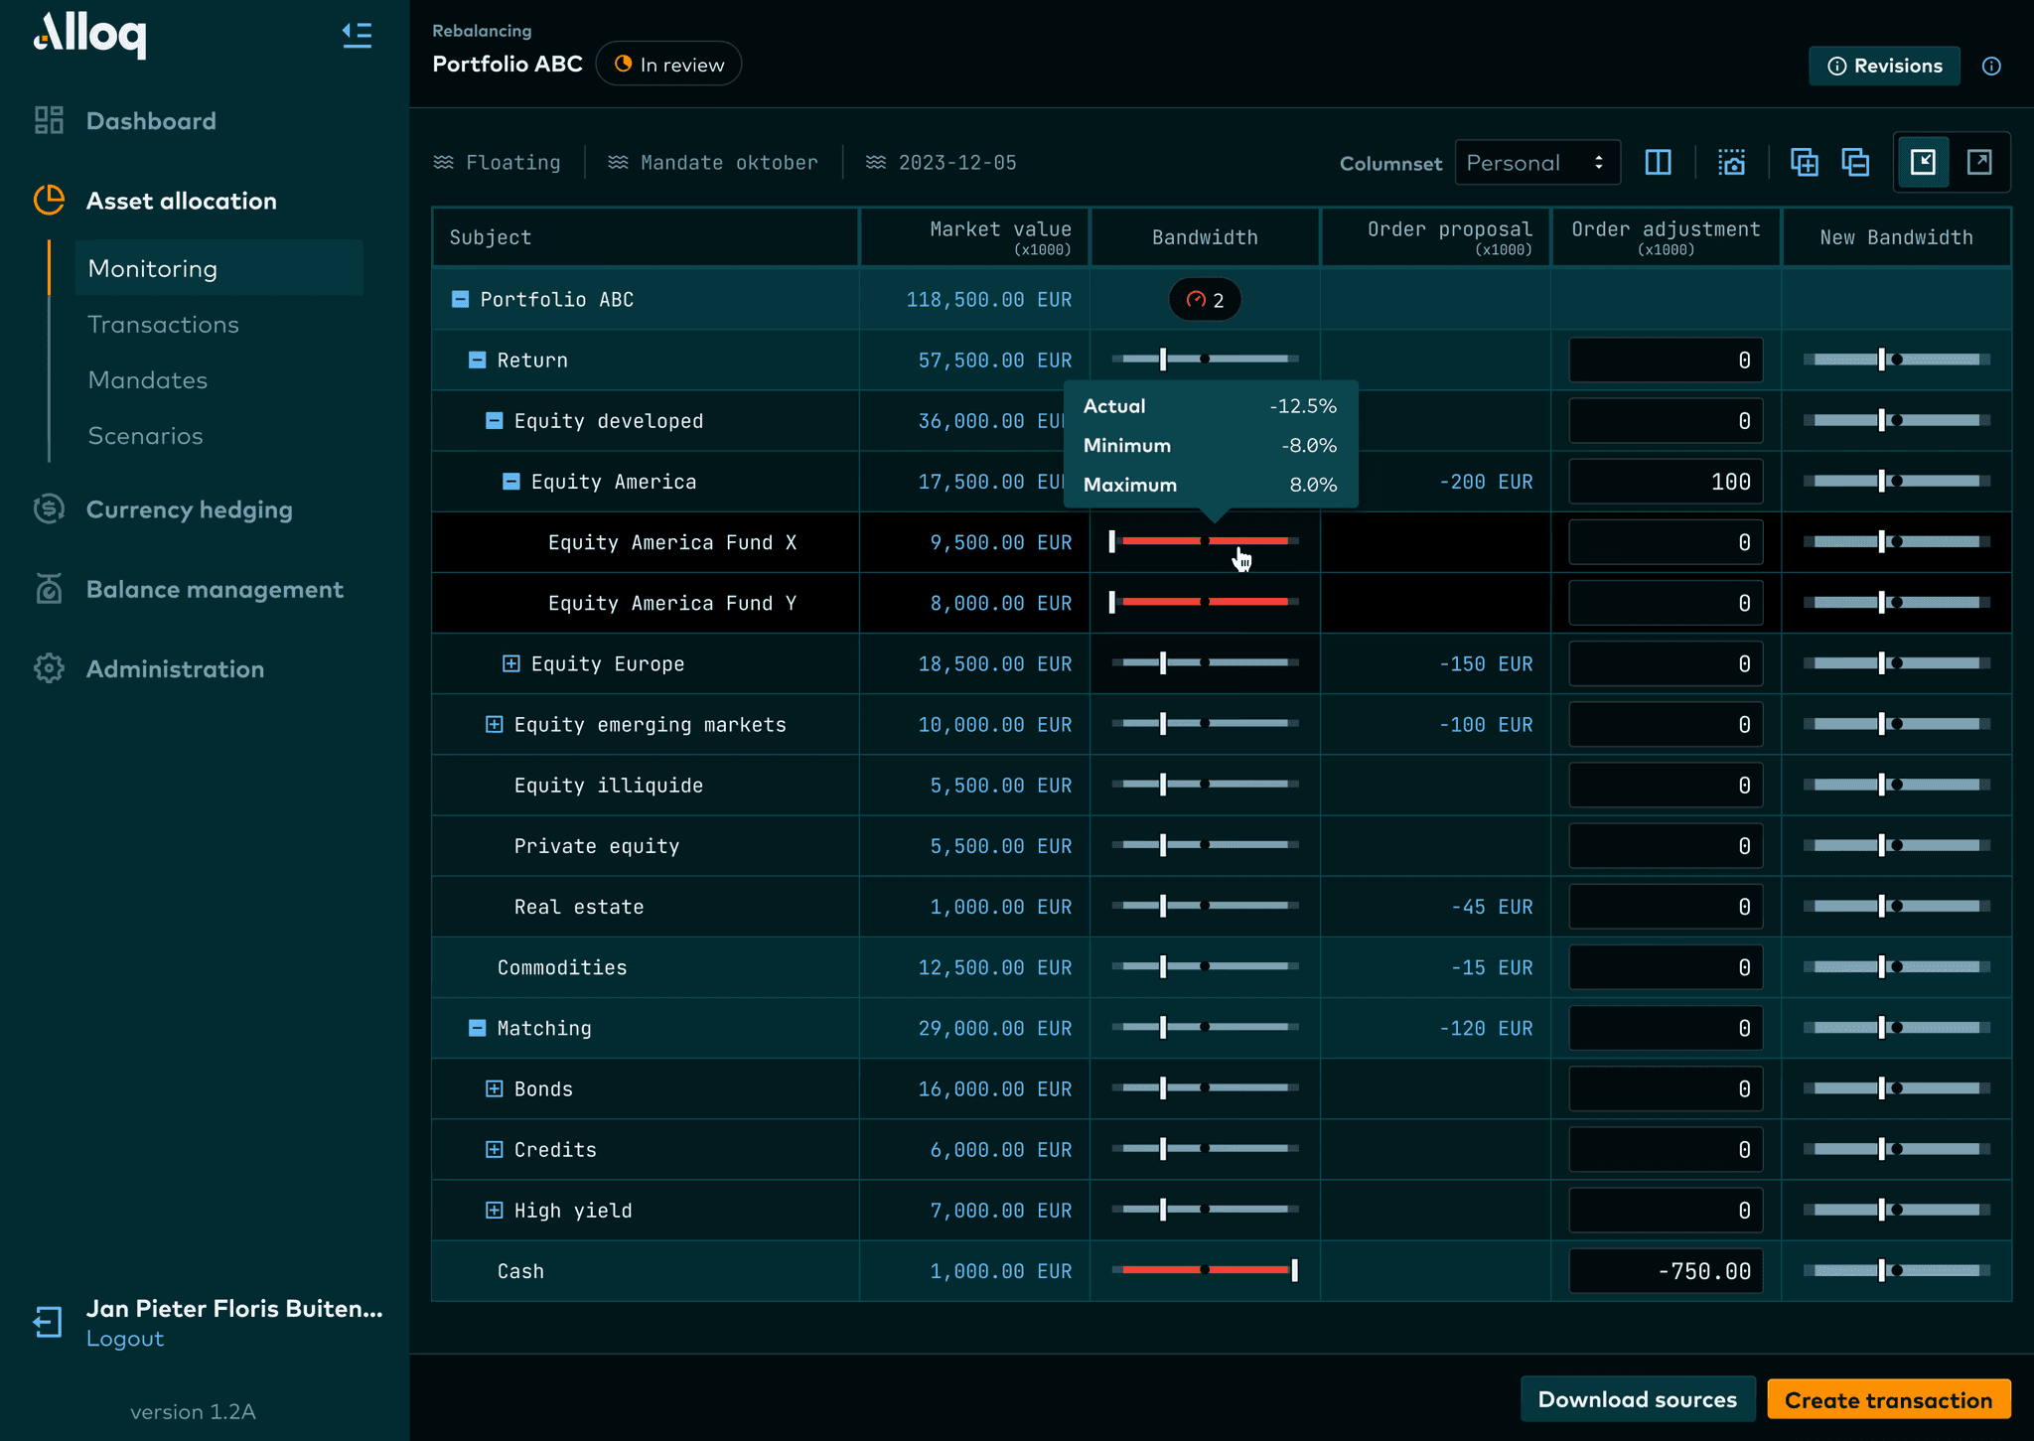Click the Create transaction button
Screen dimensions: 2034x1441
pos(1889,1399)
